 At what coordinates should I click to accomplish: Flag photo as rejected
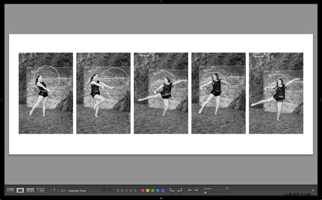tap(110, 190)
